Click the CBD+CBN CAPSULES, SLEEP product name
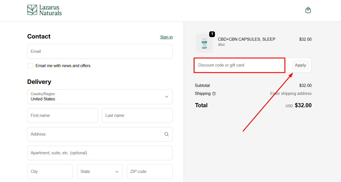The image size is (341, 182). click(247, 39)
